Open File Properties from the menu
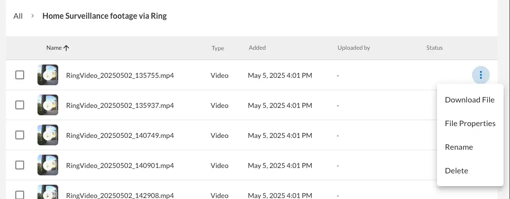The height and width of the screenshot is (199, 510). point(470,123)
